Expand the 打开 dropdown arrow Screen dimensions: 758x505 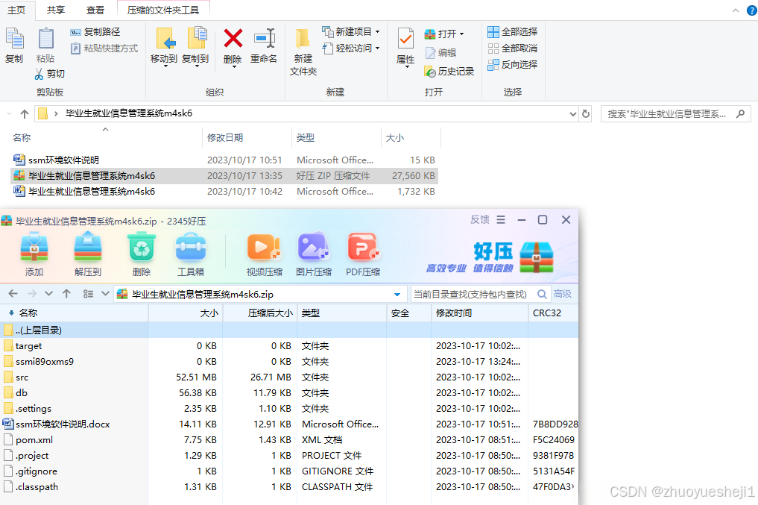pyautogui.click(x=463, y=34)
